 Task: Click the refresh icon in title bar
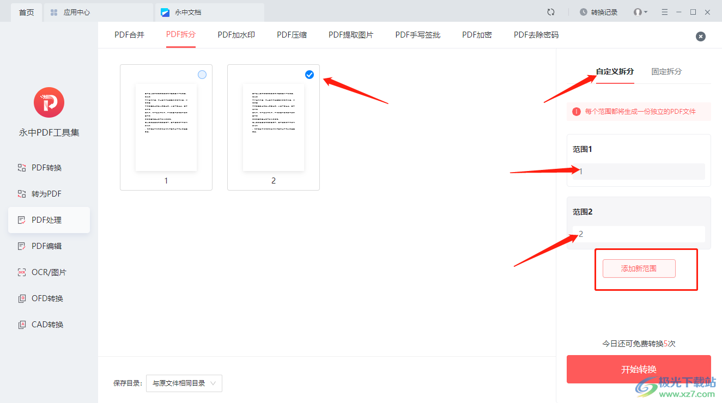point(551,12)
